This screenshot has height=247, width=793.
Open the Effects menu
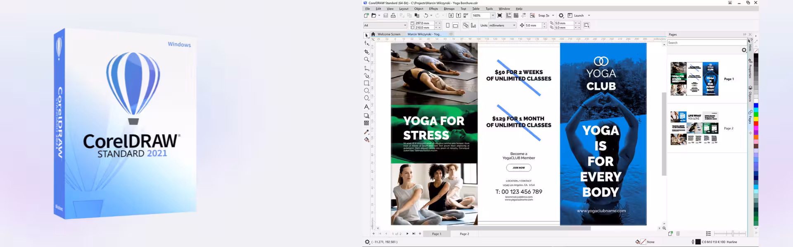(x=433, y=9)
